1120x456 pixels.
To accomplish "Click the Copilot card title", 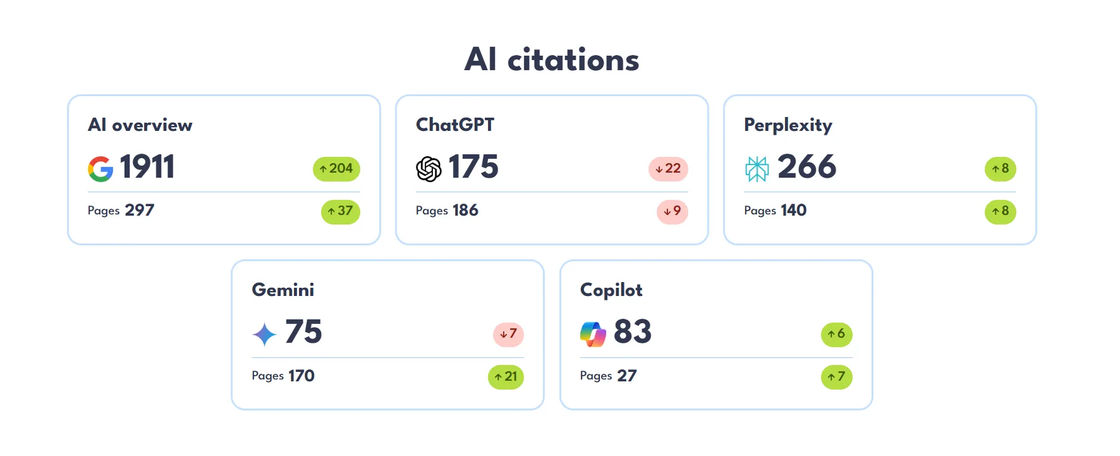I will 611,290.
